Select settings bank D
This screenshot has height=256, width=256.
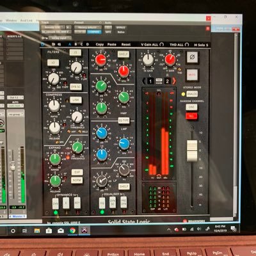88,44
